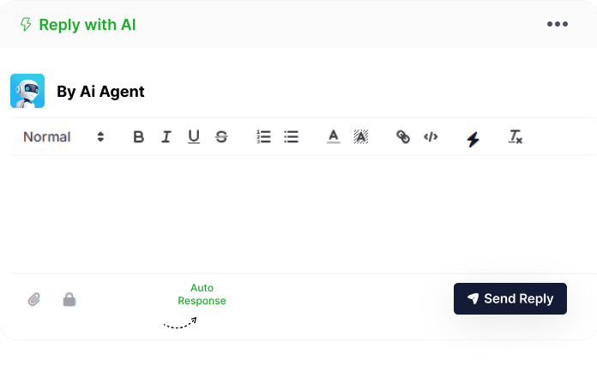Apply strikethrough formatting

coord(221,136)
